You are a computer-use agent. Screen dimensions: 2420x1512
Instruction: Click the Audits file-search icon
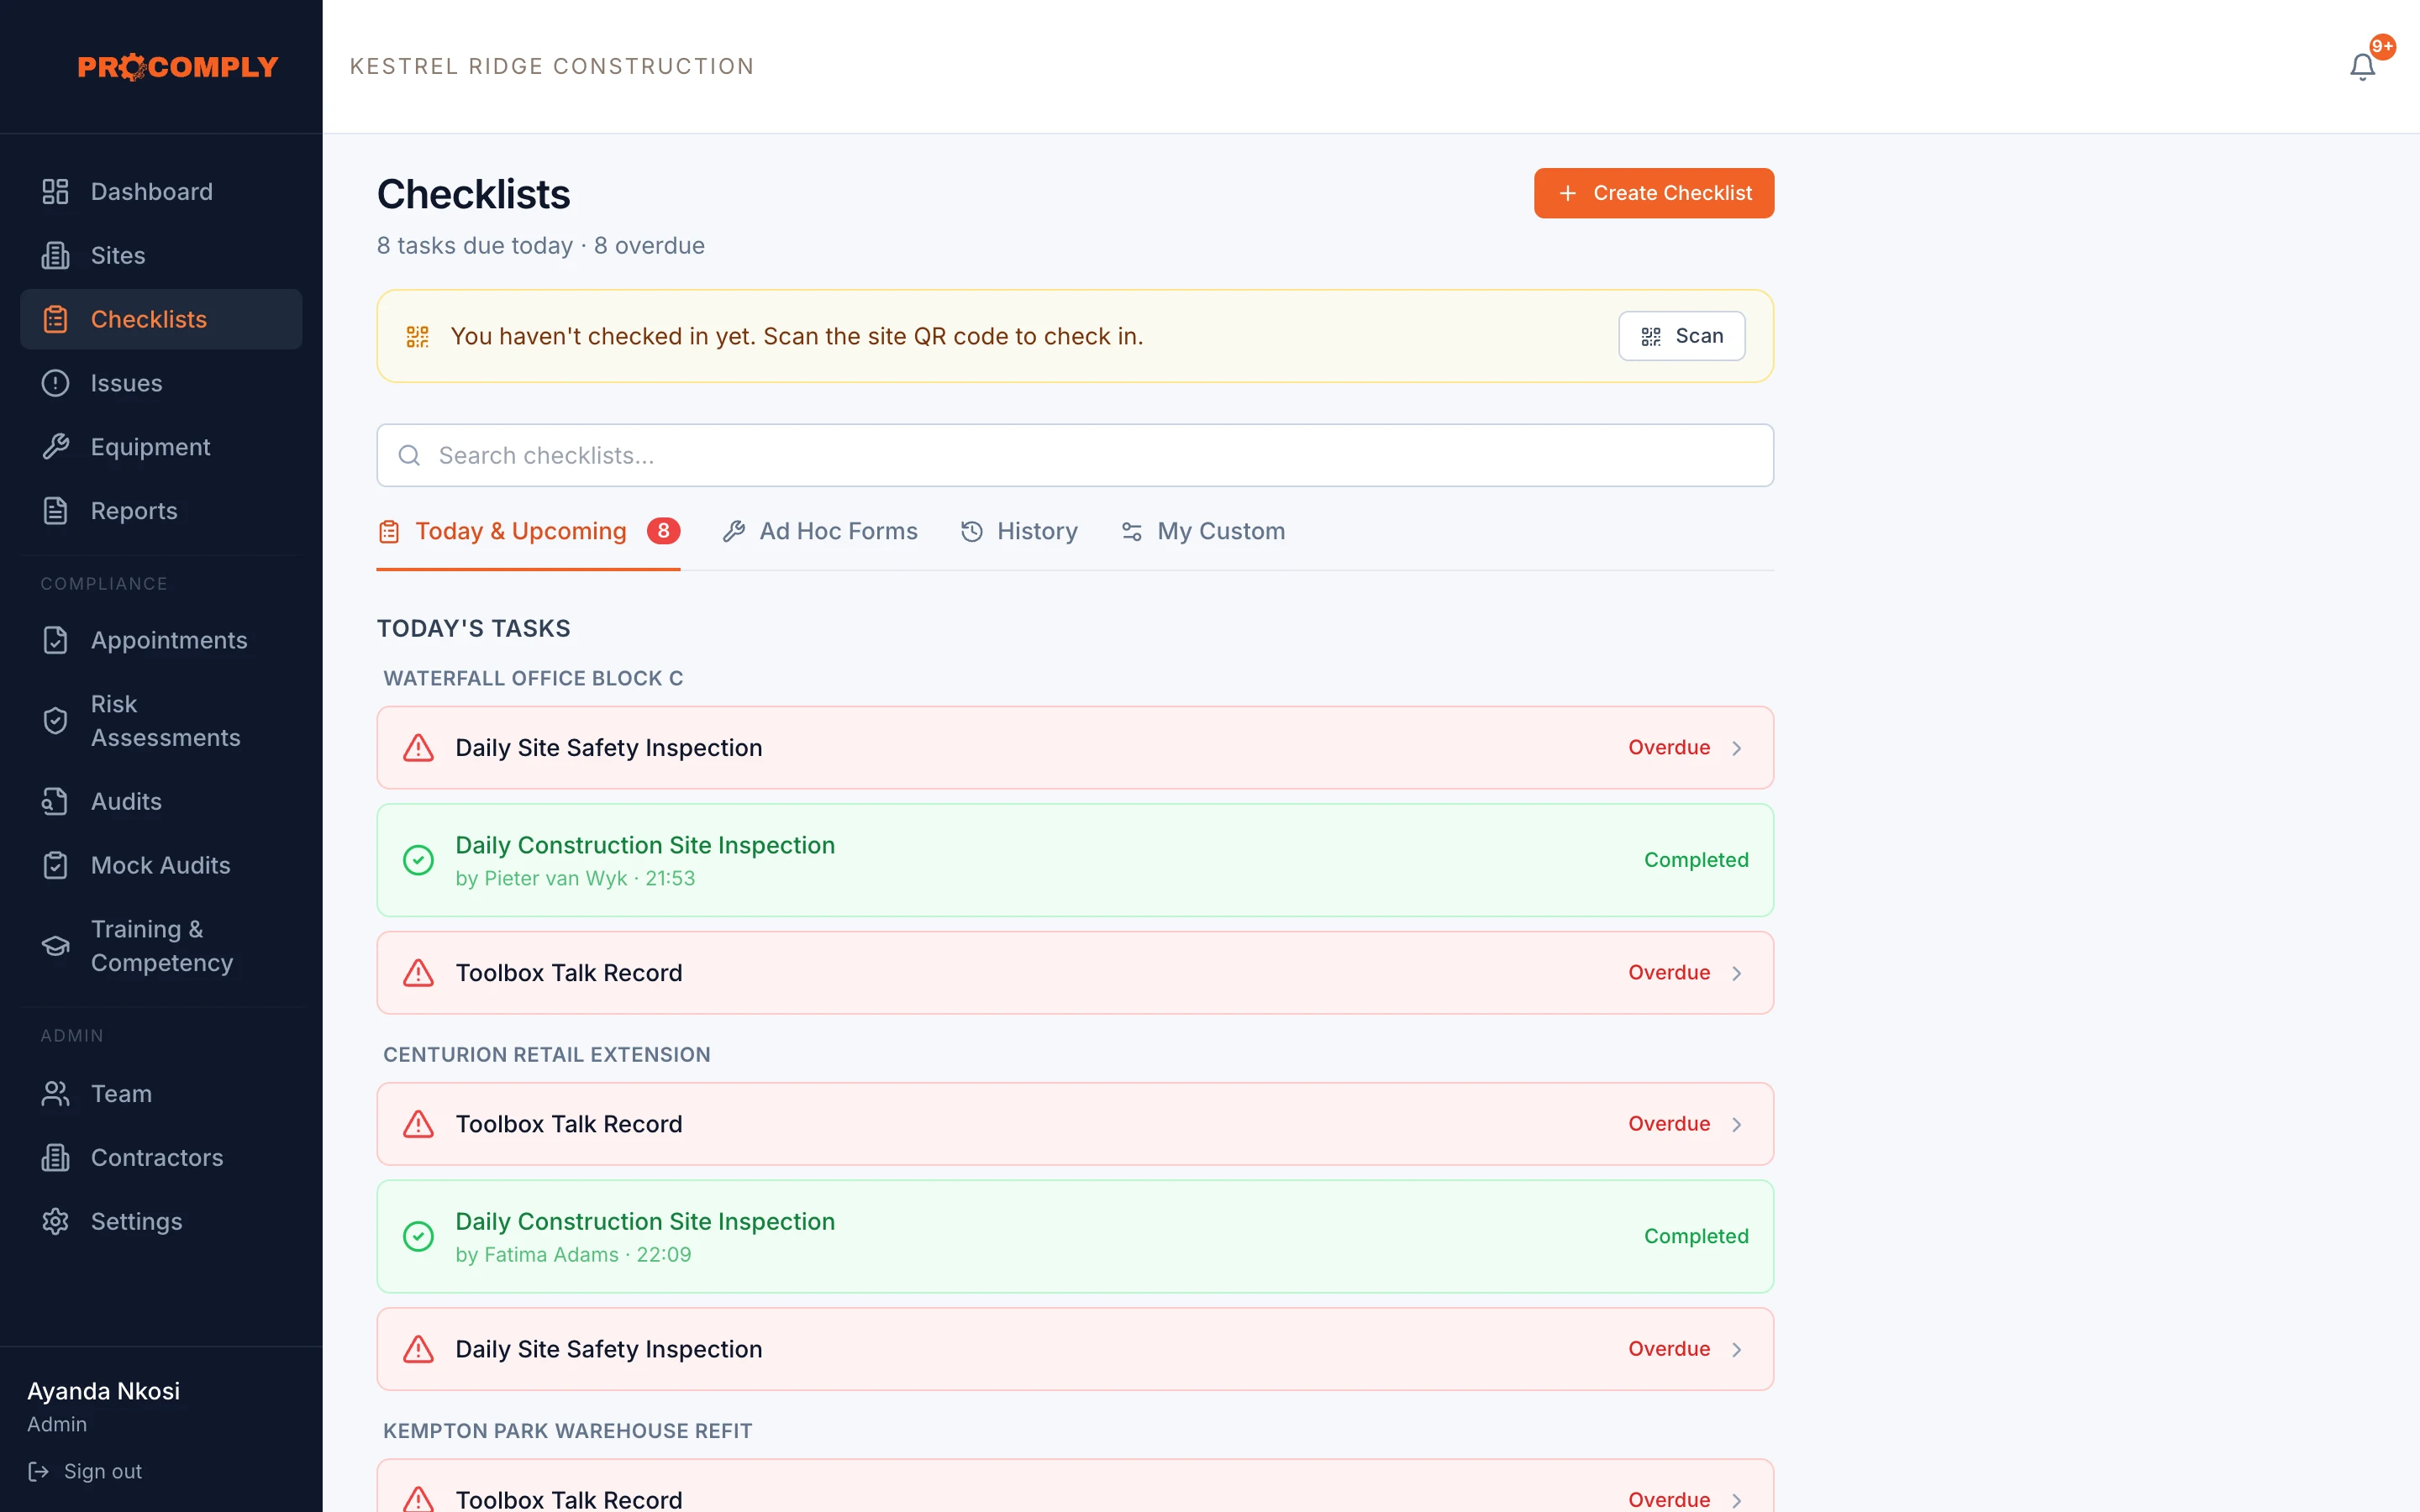pyautogui.click(x=55, y=801)
